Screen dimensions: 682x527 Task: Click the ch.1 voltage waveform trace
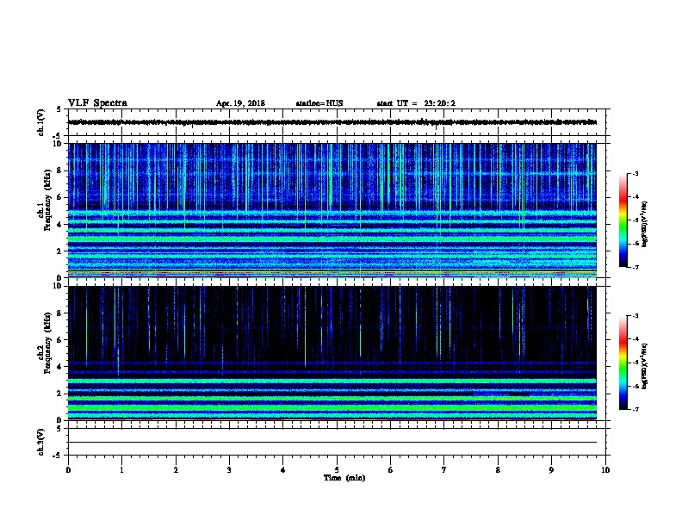pyautogui.click(x=332, y=122)
